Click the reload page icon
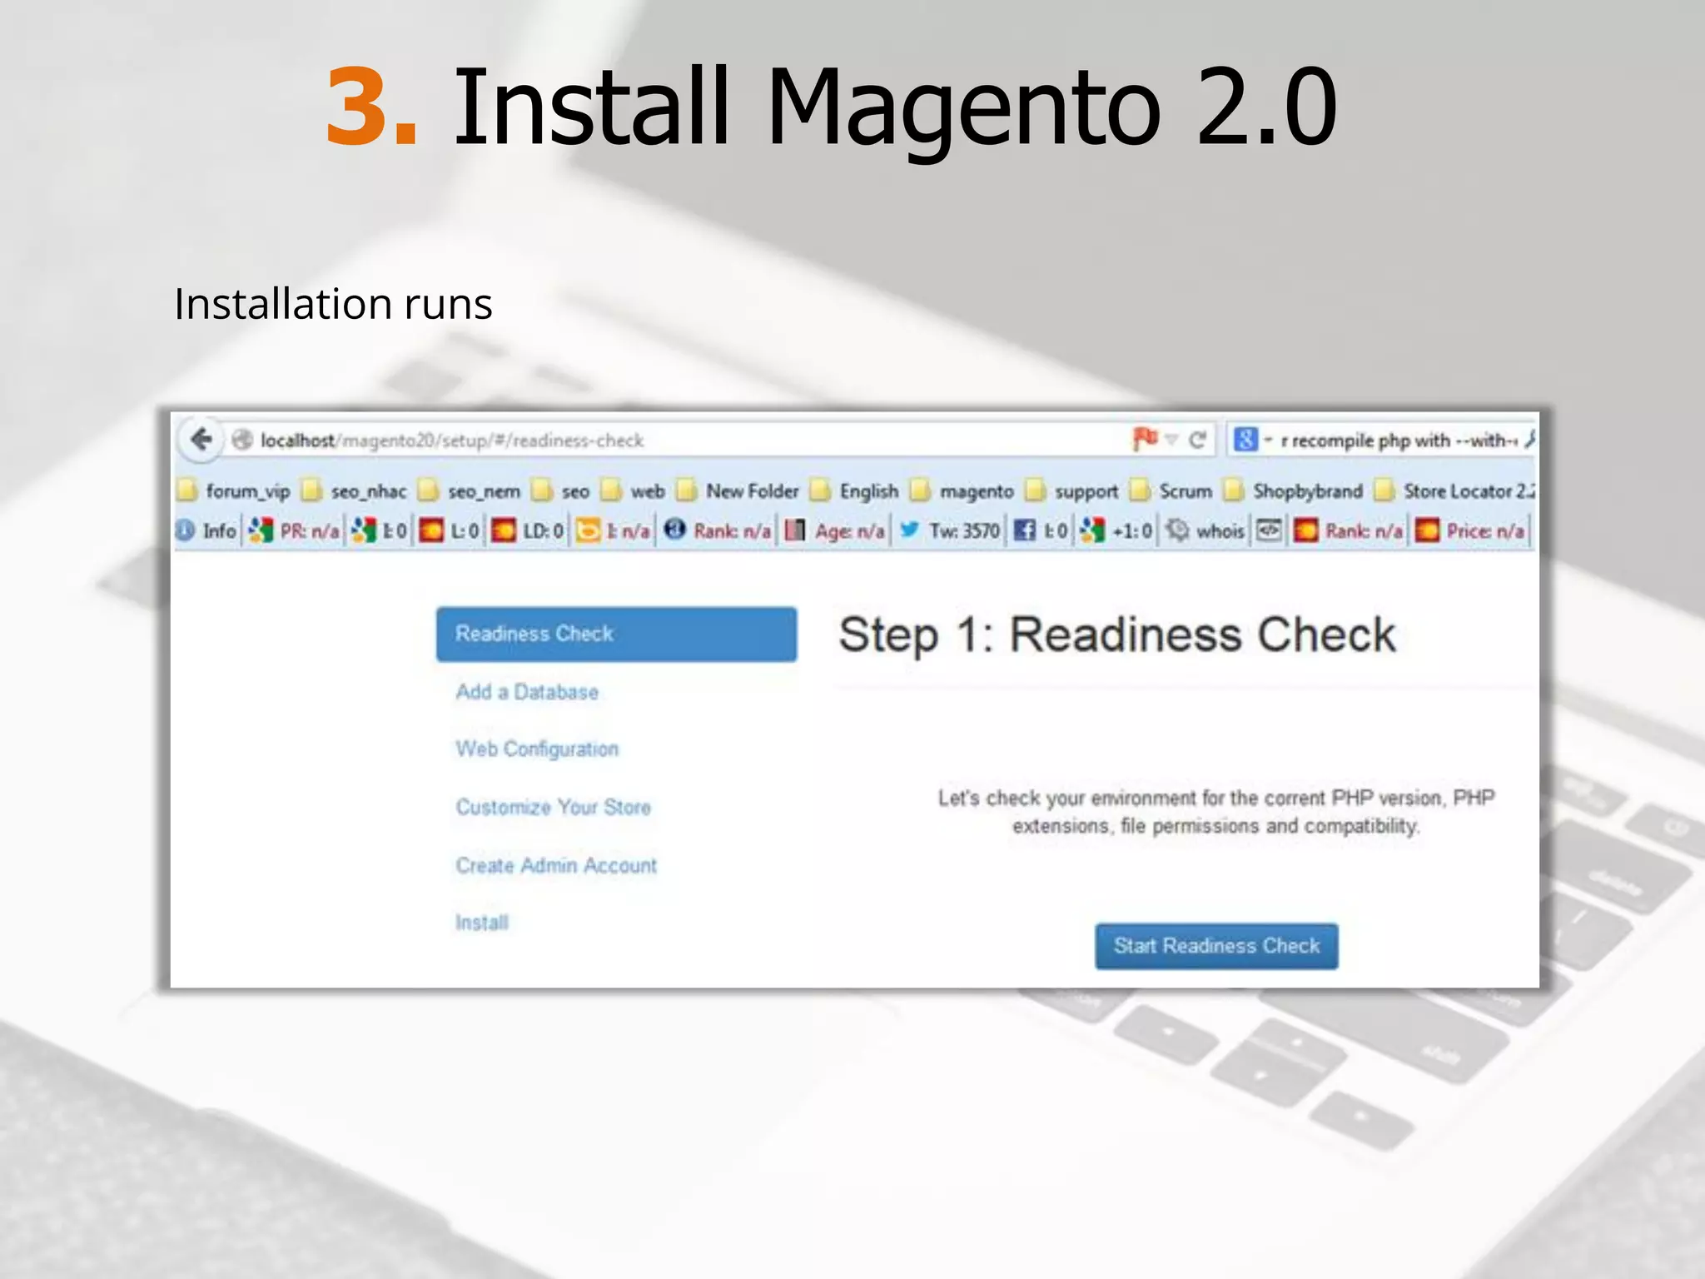 1197,440
